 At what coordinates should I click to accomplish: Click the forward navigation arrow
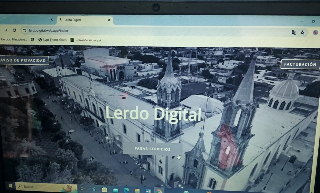pos(6,30)
